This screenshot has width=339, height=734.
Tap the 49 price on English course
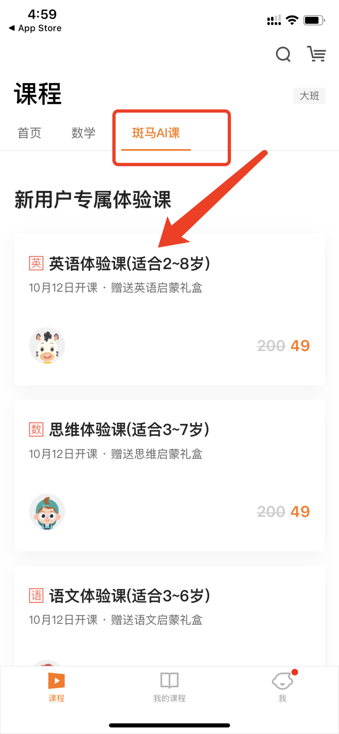click(x=300, y=346)
